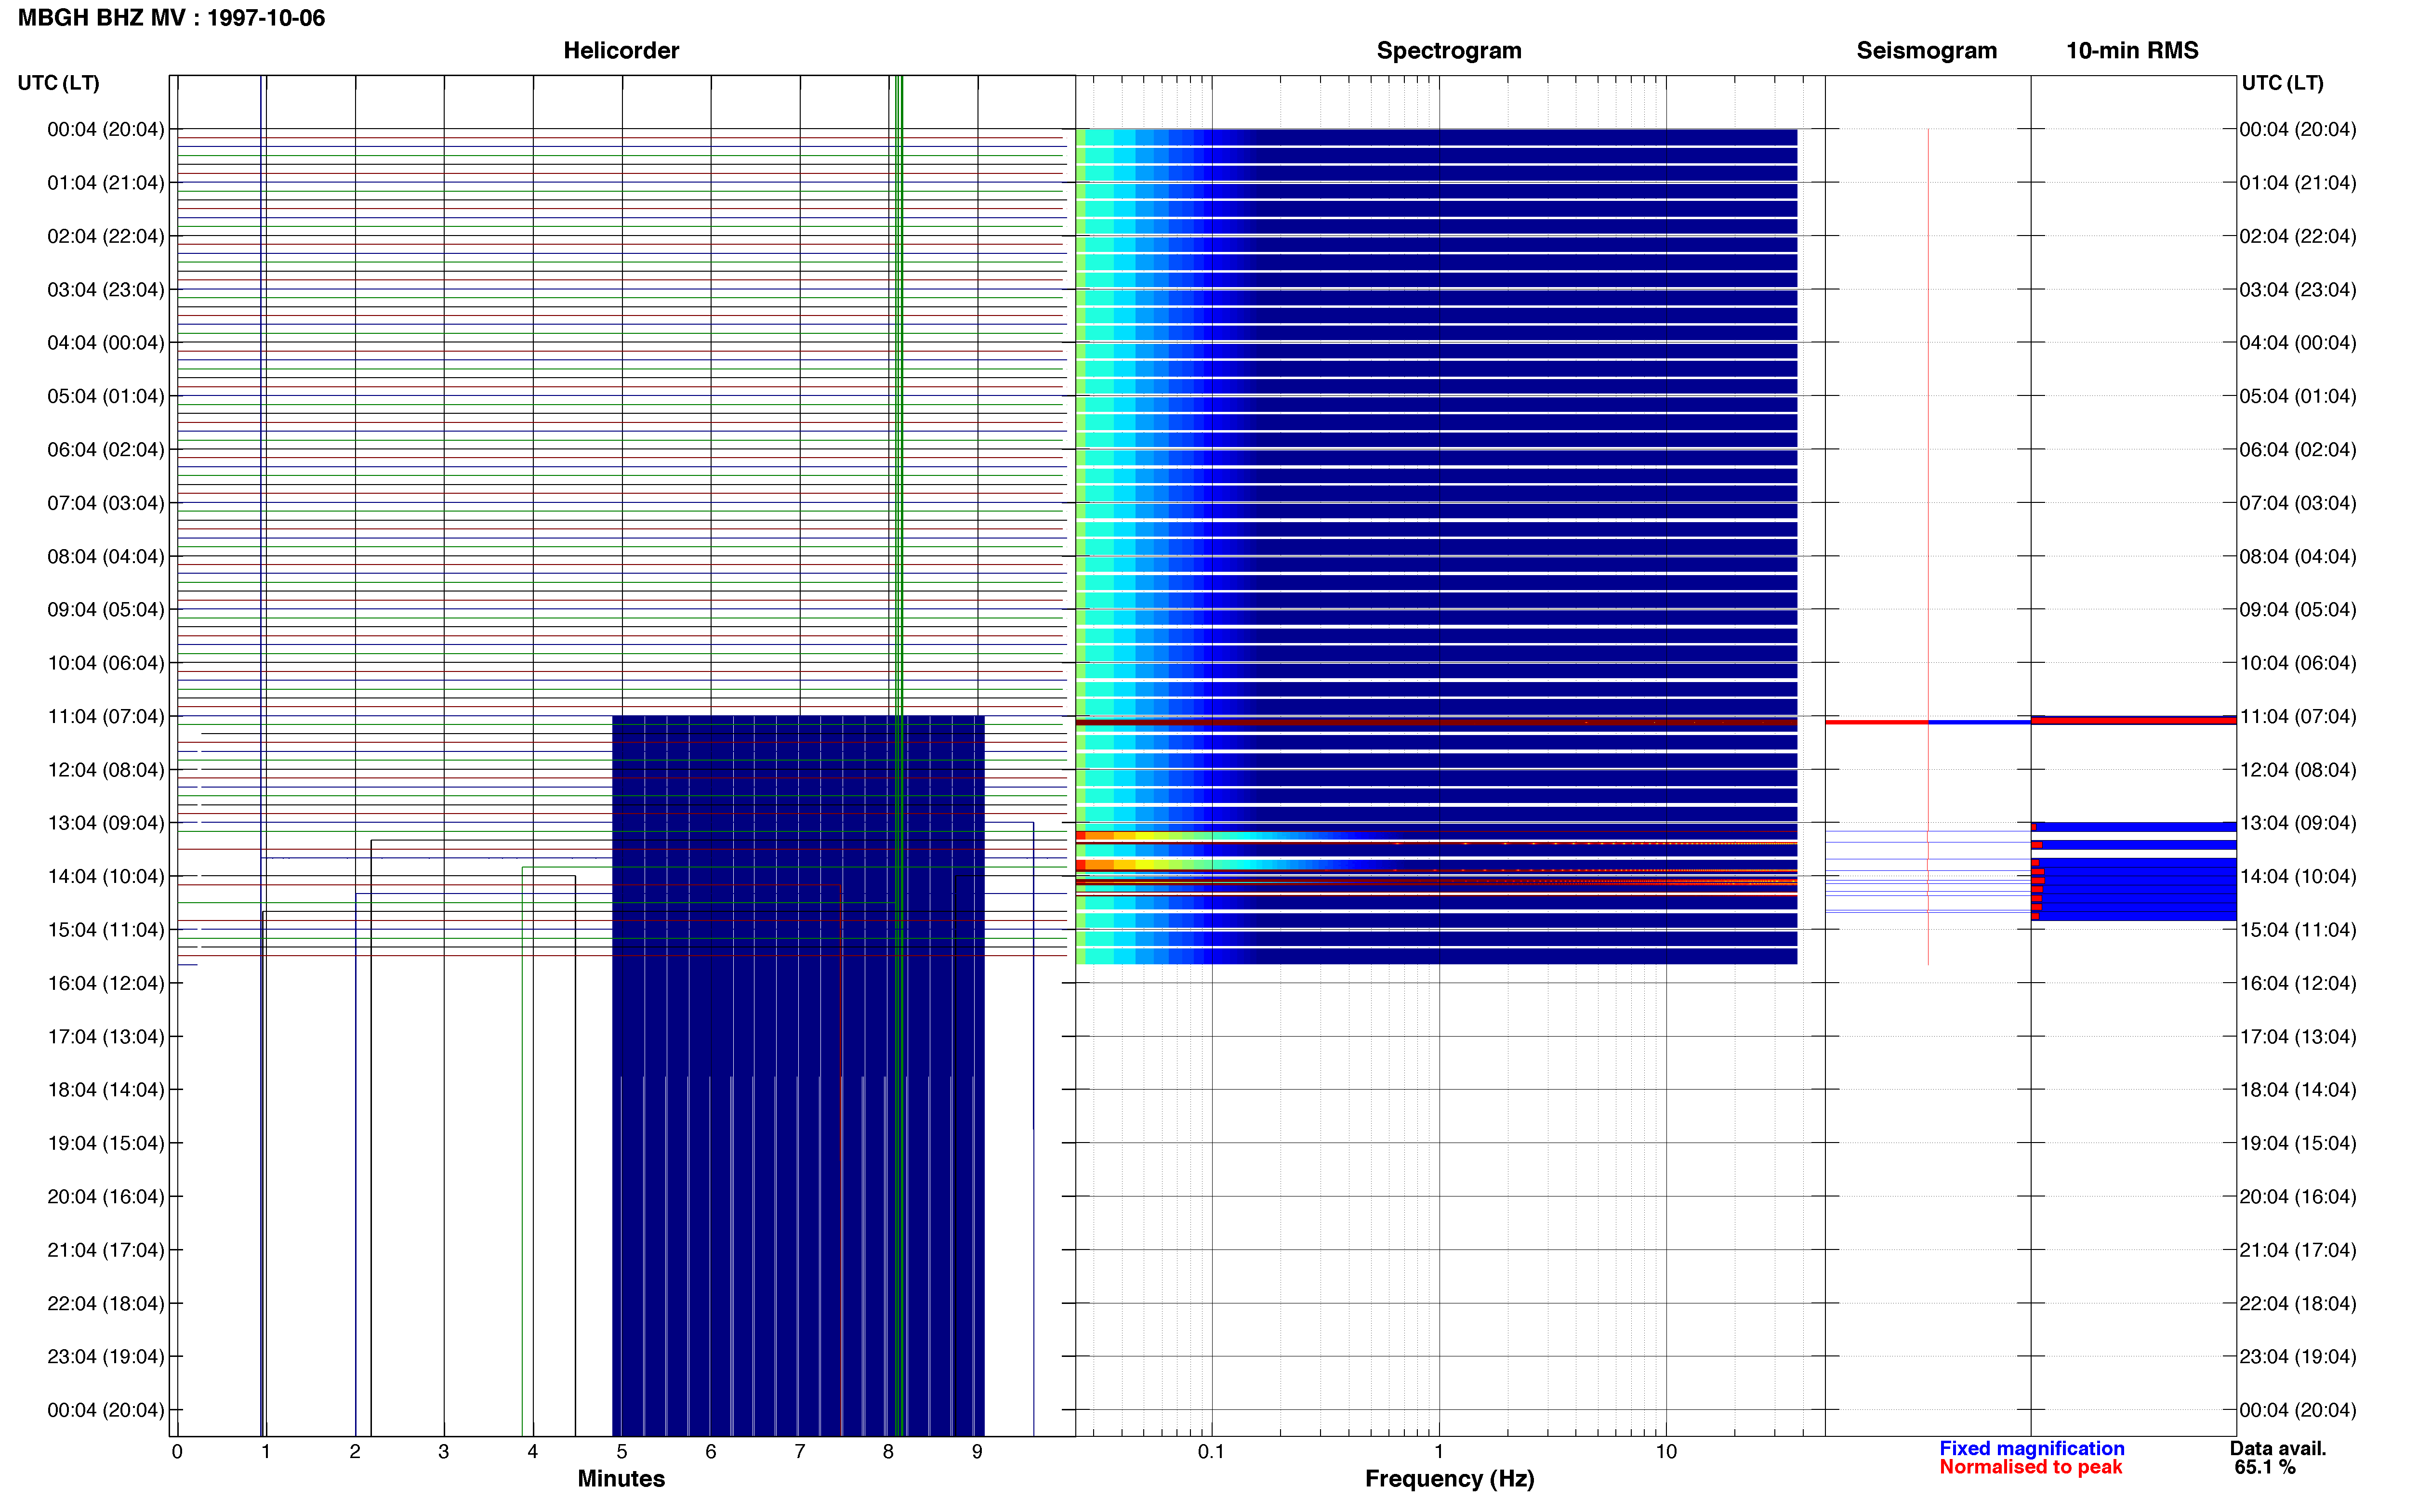Click the "7" tick on the Minutes axis
2418x1512 pixels.
coord(800,1452)
